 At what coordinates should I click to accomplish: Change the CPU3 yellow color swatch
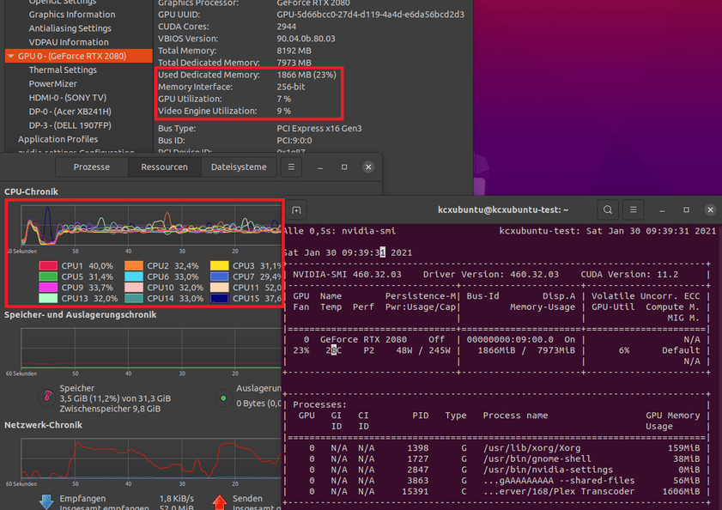coord(219,266)
